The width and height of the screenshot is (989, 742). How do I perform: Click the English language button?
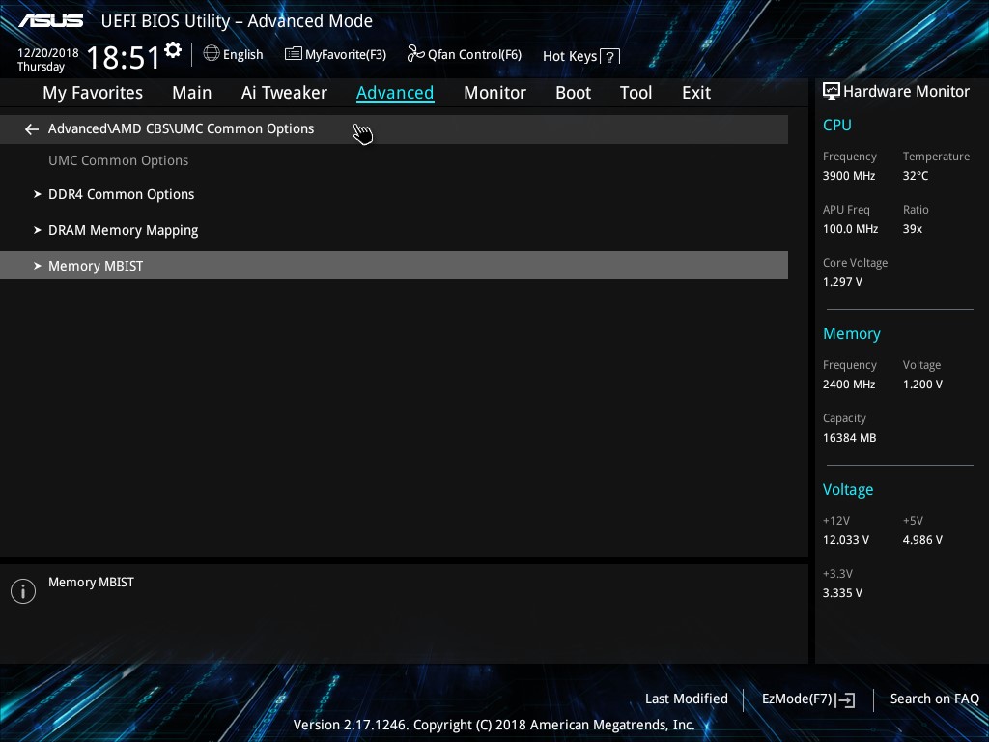click(x=242, y=55)
